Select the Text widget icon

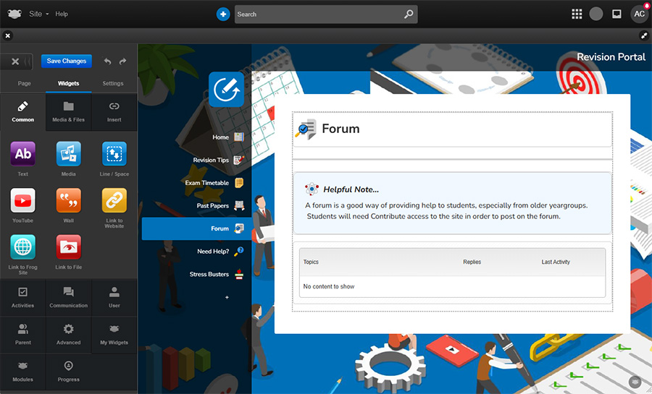(23, 154)
